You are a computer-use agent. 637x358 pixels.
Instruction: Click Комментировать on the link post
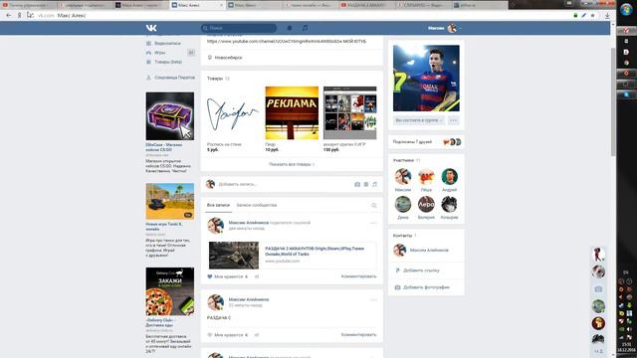(x=358, y=276)
